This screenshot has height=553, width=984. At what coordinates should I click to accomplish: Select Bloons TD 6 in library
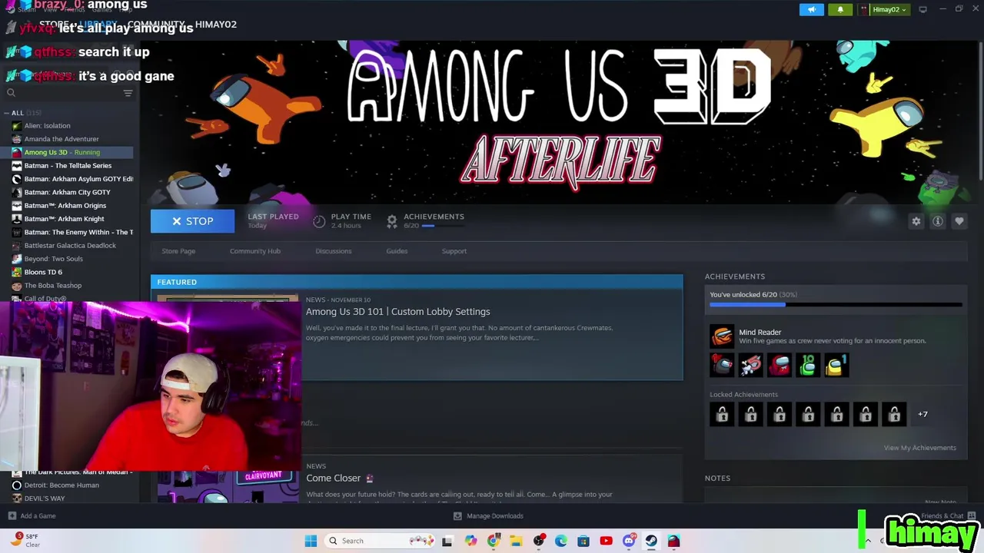click(43, 272)
